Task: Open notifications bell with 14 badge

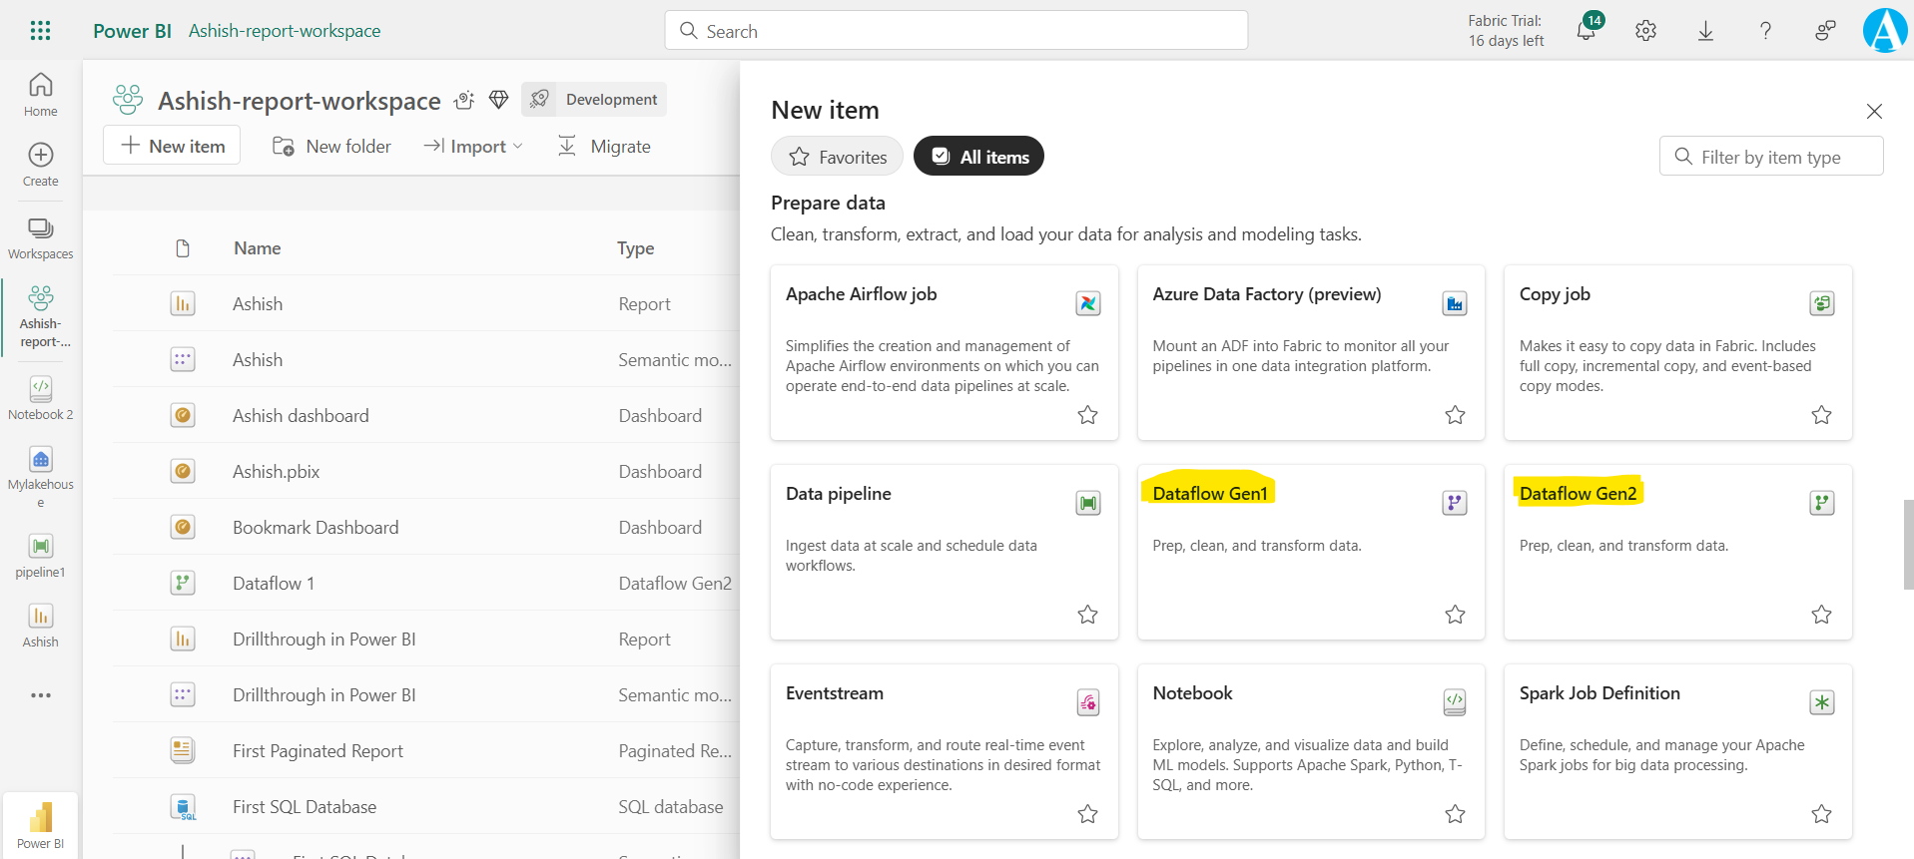Action: 1586,30
